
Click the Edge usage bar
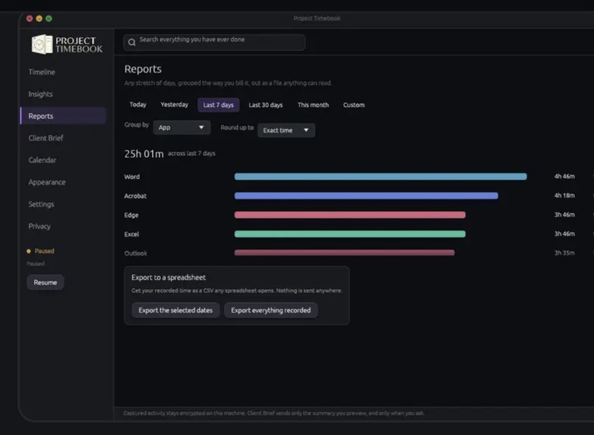(x=349, y=215)
